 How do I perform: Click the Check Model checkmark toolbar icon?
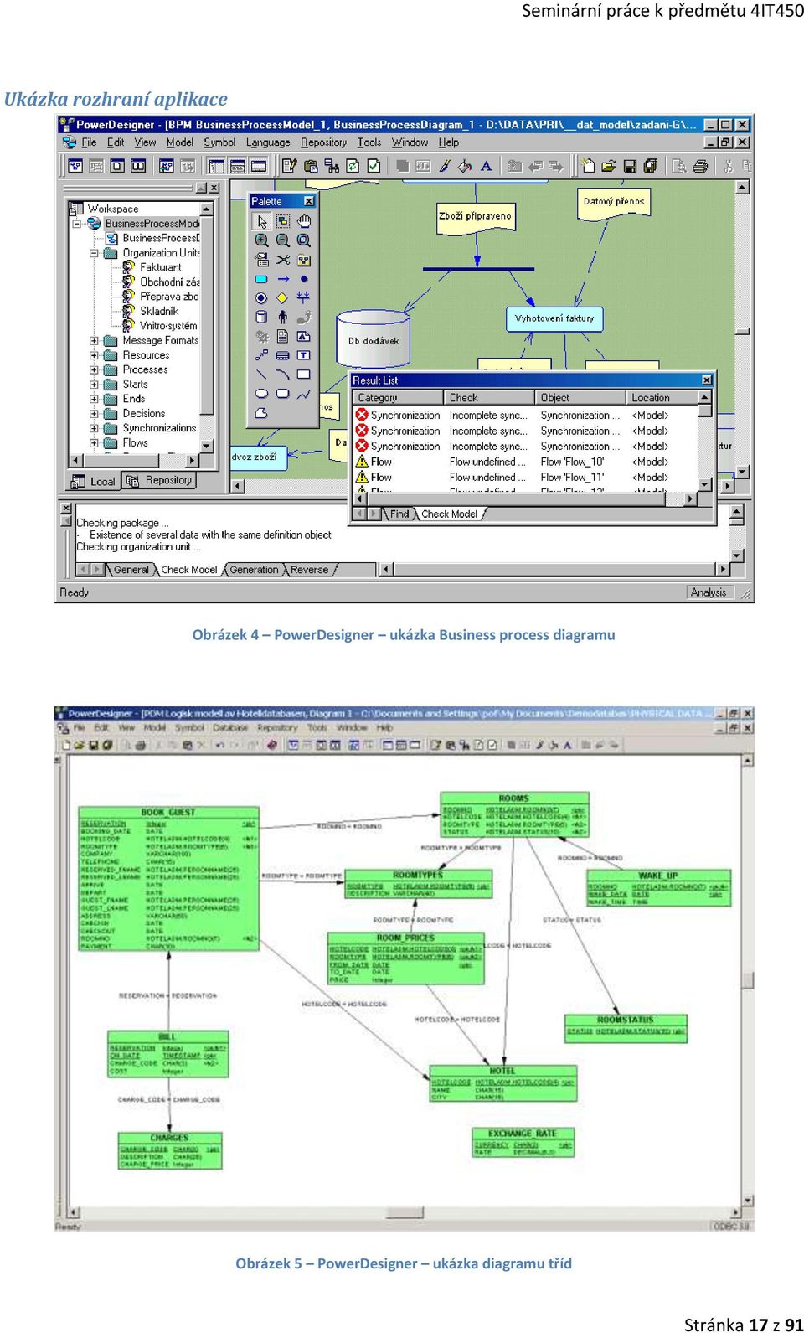[x=374, y=166]
